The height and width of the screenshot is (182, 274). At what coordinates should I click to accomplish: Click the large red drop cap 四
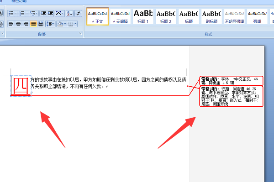(x=21, y=86)
